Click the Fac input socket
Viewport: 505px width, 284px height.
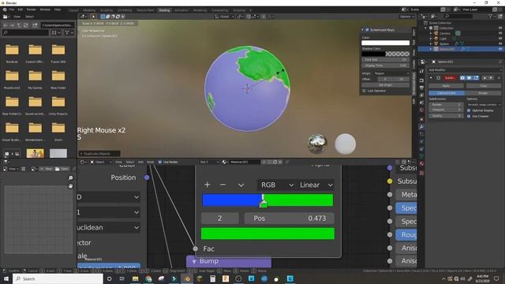point(196,248)
